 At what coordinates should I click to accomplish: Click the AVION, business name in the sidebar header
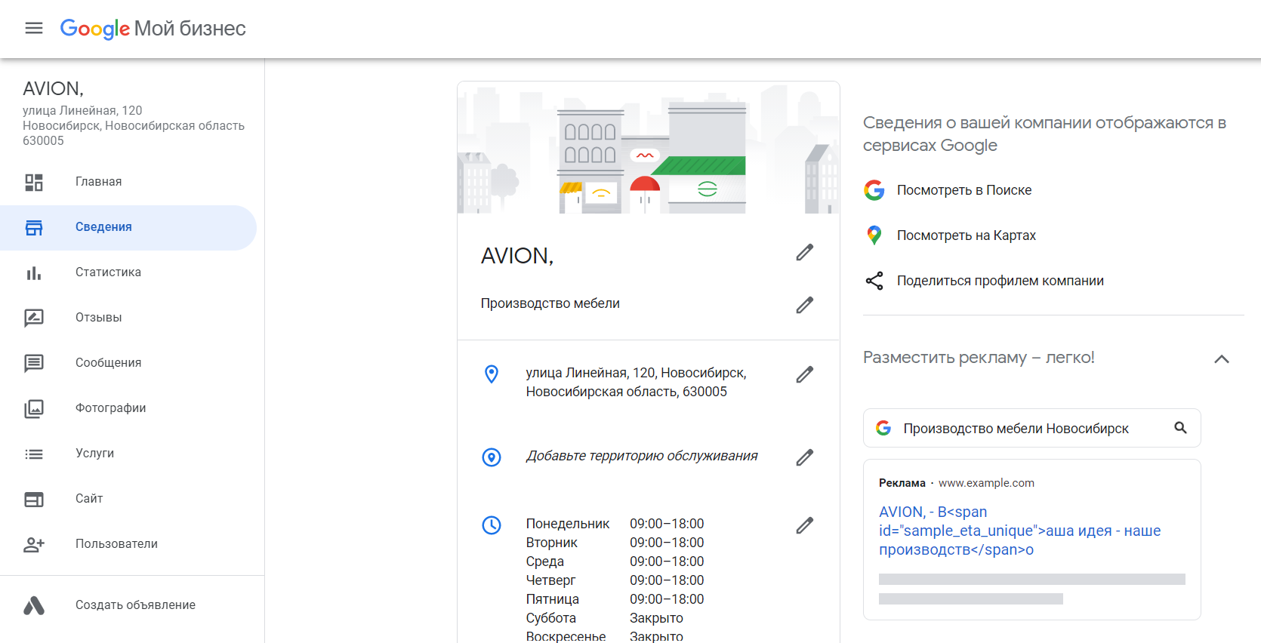pos(53,89)
